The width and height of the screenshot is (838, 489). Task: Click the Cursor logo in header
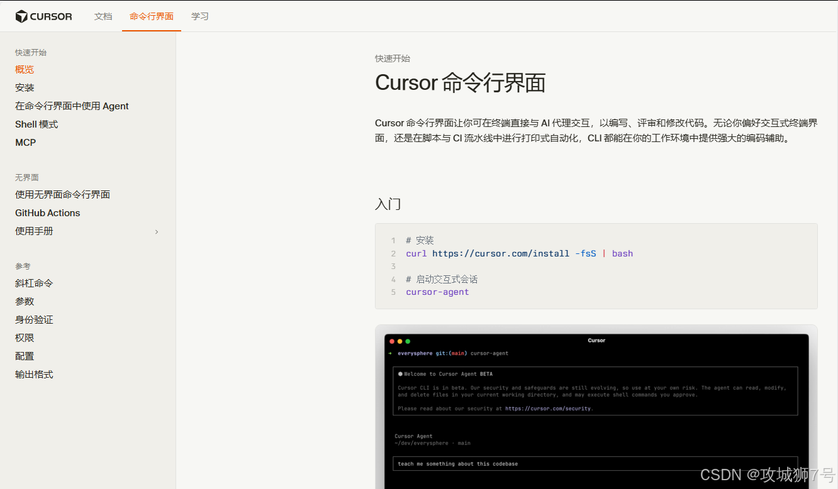tap(44, 16)
